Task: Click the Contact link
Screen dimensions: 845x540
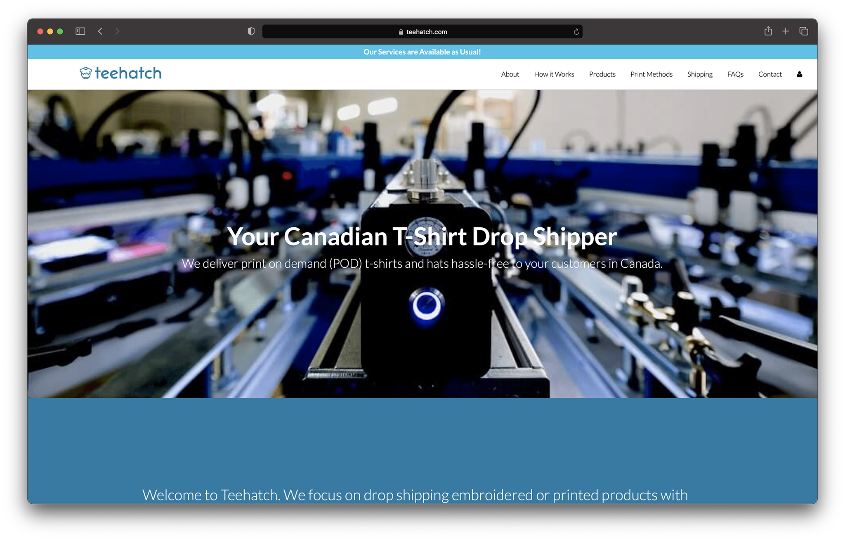Action: pyautogui.click(x=769, y=74)
